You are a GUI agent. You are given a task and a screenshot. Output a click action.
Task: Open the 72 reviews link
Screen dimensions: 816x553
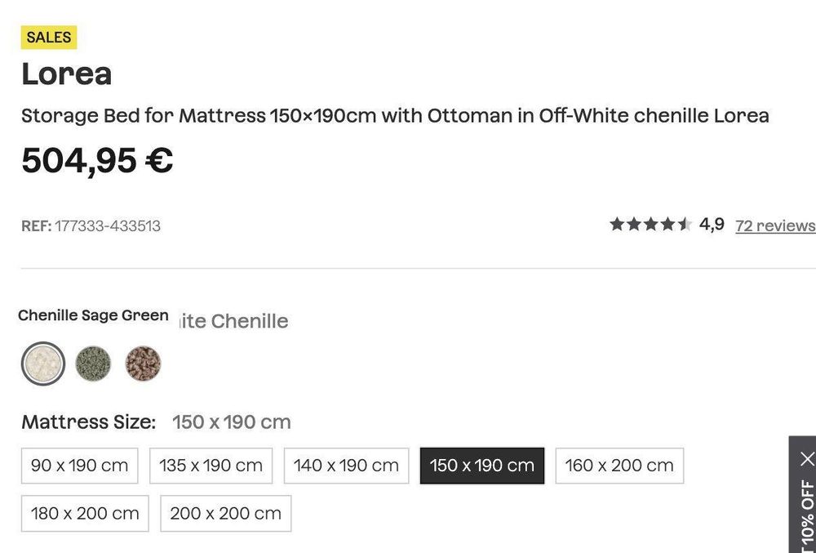point(775,225)
